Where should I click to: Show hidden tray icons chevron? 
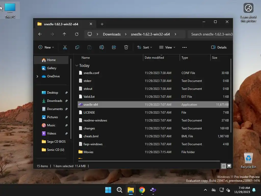point(205,190)
